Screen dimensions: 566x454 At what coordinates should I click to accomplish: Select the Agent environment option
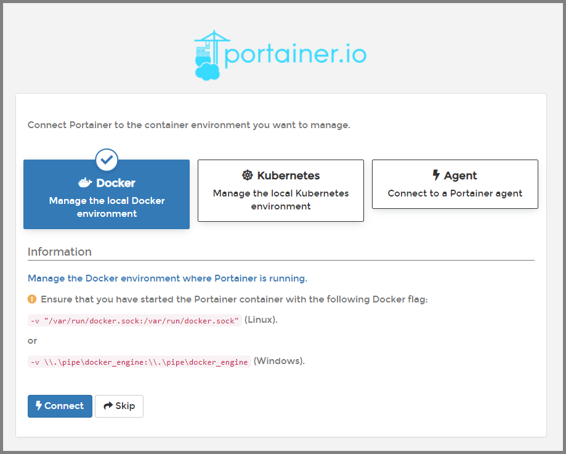pos(455,184)
